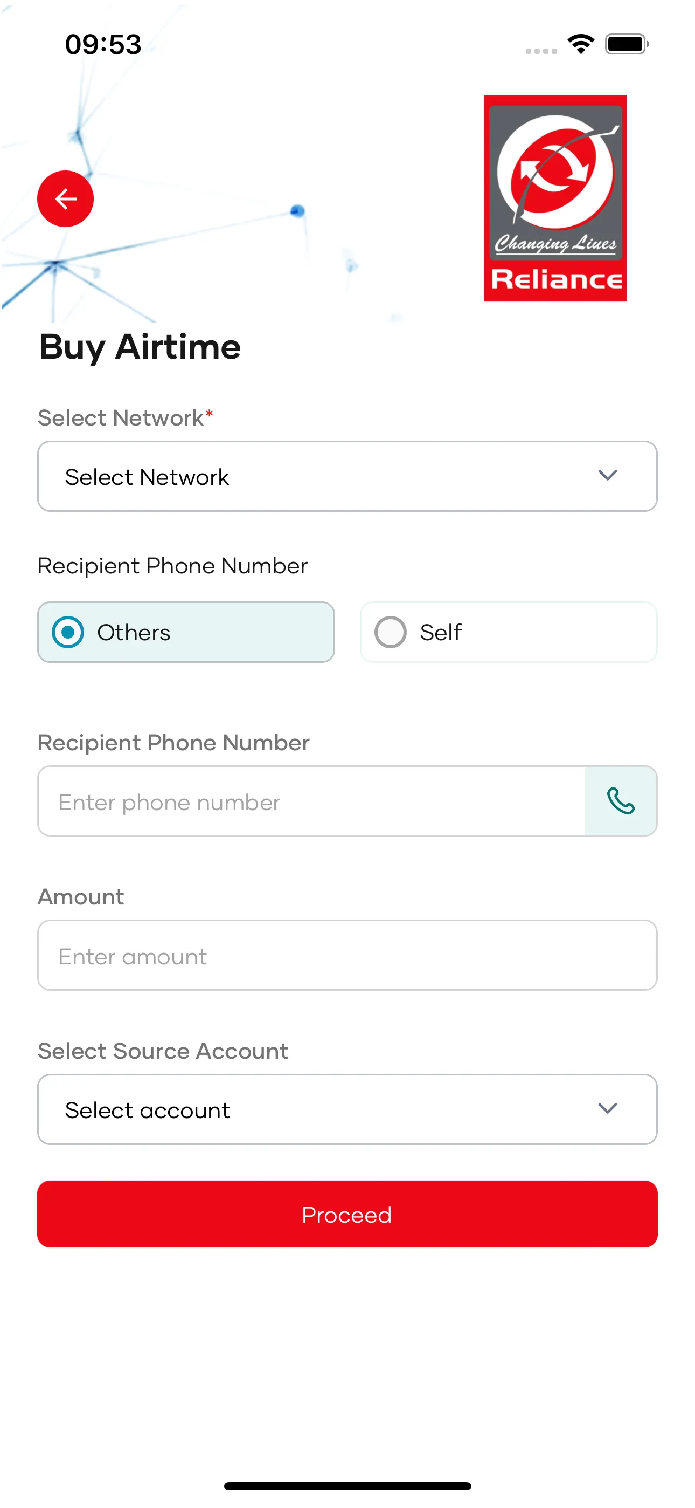The width and height of the screenshot is (695, 1508).
Task: Focus the Enter amount field
Action: point(346,955)
